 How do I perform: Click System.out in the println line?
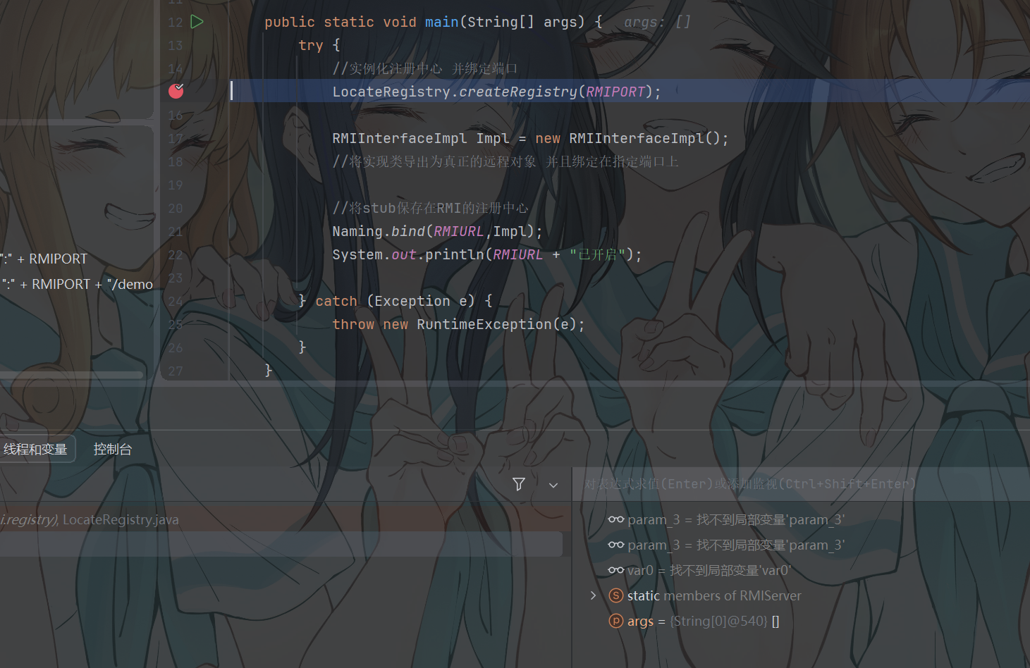coord(374,254)
